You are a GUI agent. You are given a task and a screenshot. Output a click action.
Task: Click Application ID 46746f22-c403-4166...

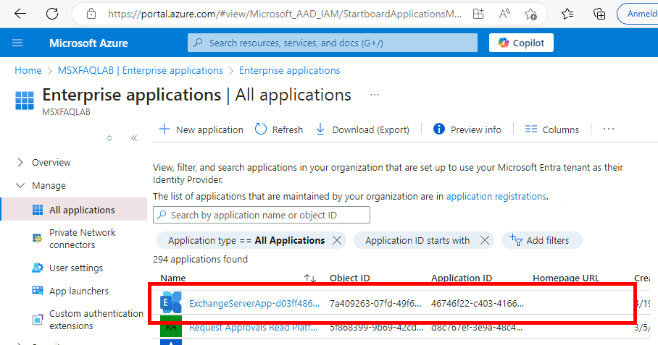478,304
